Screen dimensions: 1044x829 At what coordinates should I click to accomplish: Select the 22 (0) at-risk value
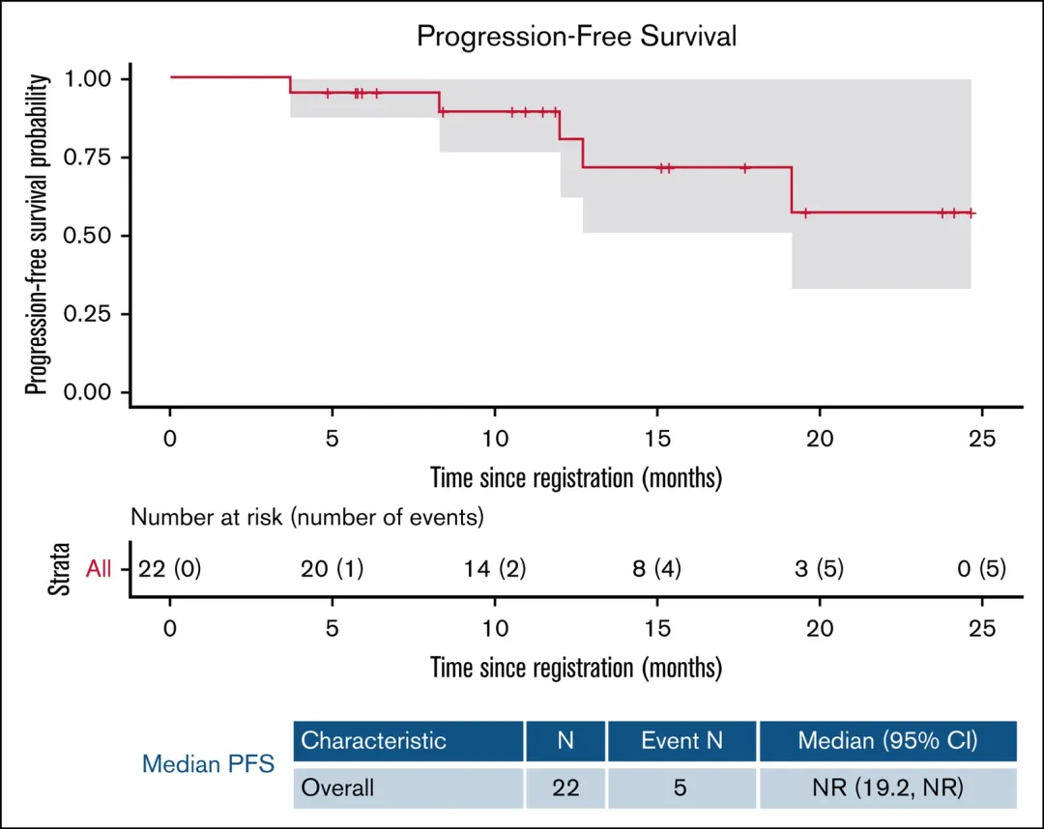pyautogui.click(x=170, y=570)
